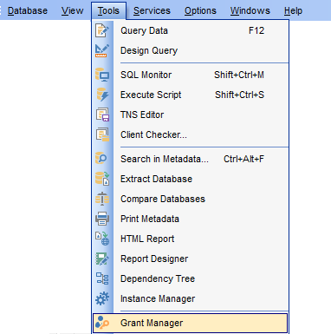Viewport: 331px width, 334px height.
Task: Select Query Data menu entry
Action: (190, 30)
